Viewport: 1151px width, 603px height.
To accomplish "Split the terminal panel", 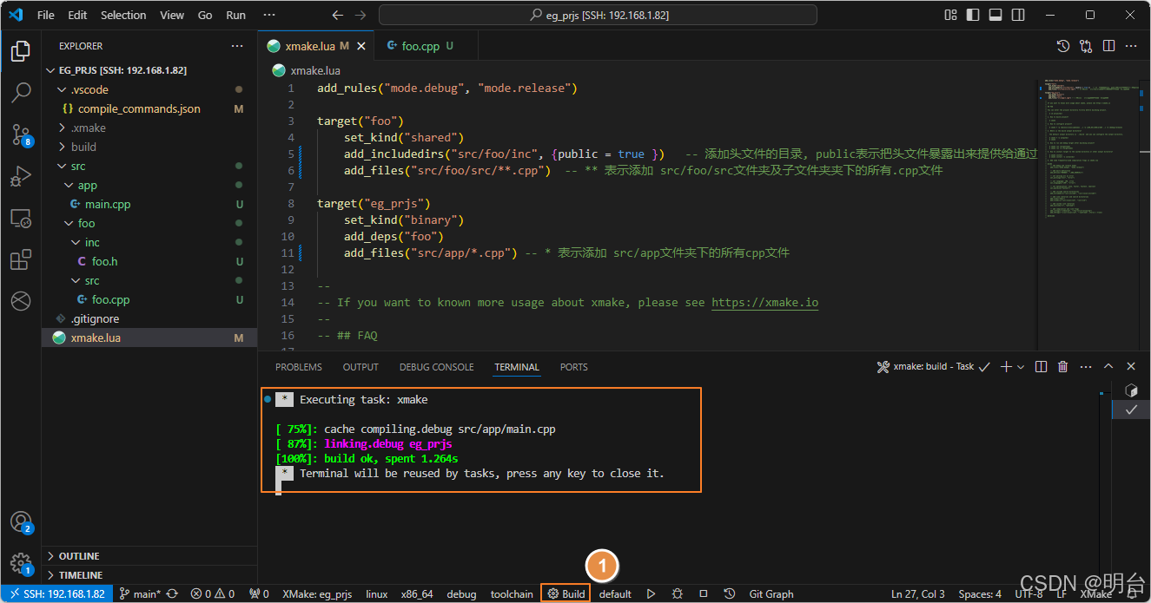I will (1042, 367).
